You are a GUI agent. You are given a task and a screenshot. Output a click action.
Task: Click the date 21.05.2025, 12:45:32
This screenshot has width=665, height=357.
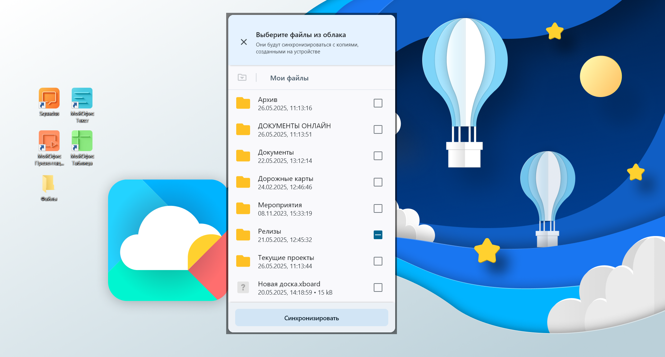click(285, 240)
